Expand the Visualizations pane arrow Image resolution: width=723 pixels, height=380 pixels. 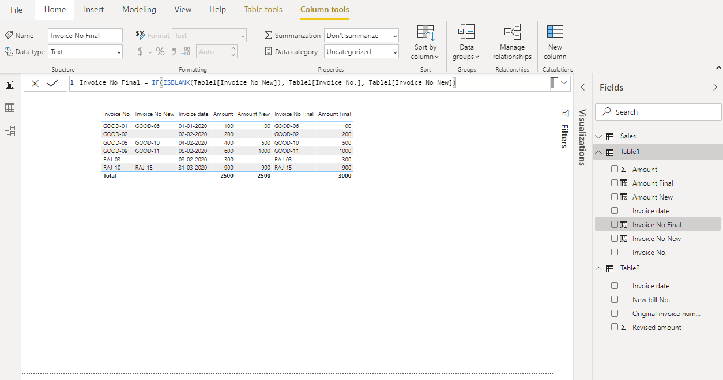coord(583,88)
